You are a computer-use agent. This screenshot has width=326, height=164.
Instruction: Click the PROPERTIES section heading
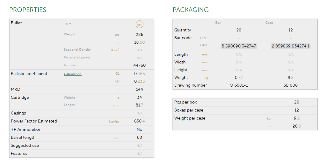click(x=28, y=10)
